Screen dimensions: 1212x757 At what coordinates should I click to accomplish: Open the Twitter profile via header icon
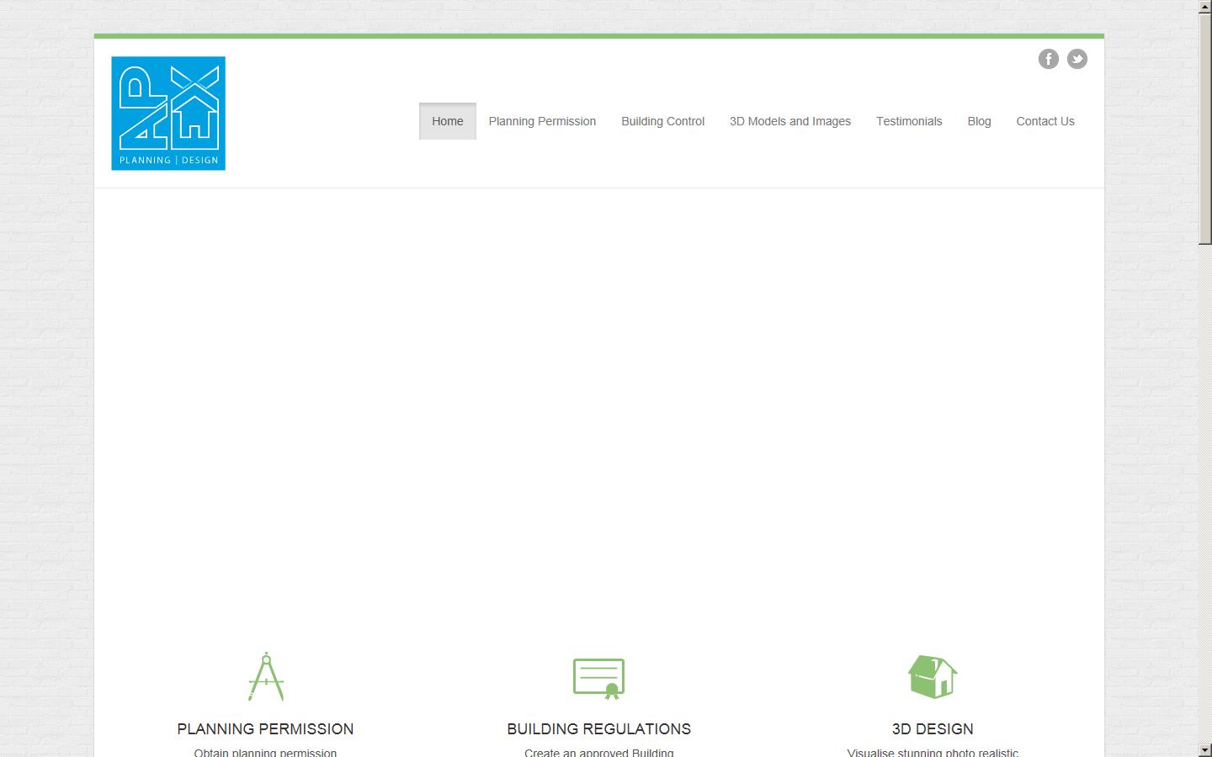tap(1076, 59)
